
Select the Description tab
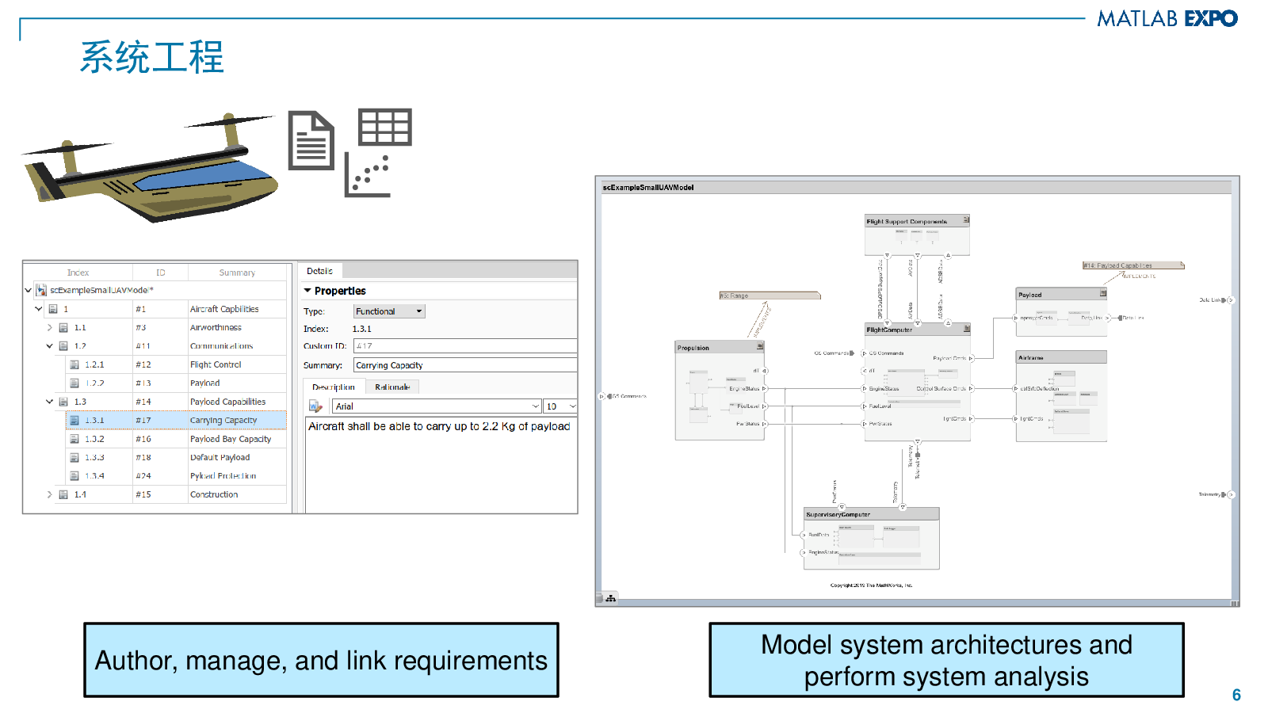pos(334,387)
